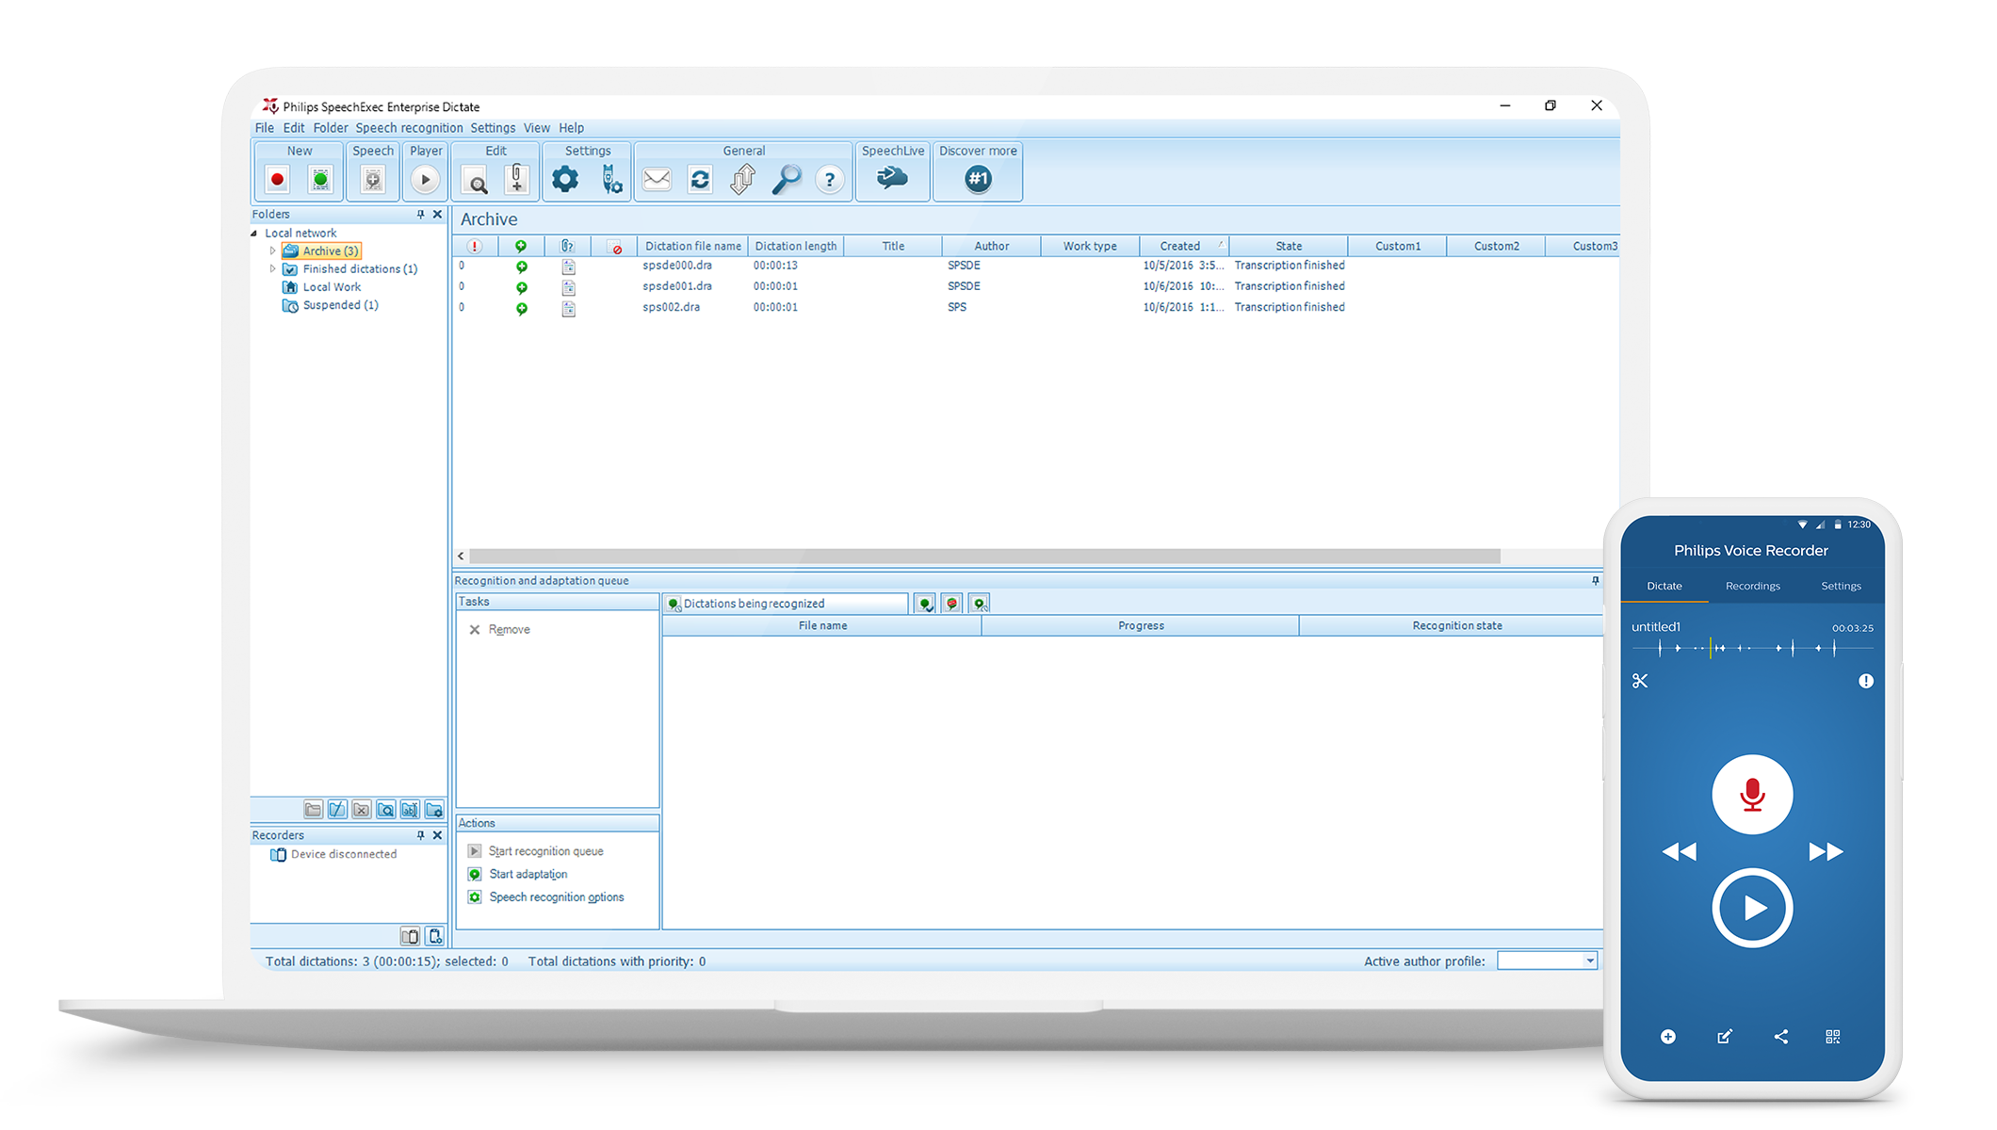
Task: Start a new recording with the red record icon
Action: tap(277, 179)
